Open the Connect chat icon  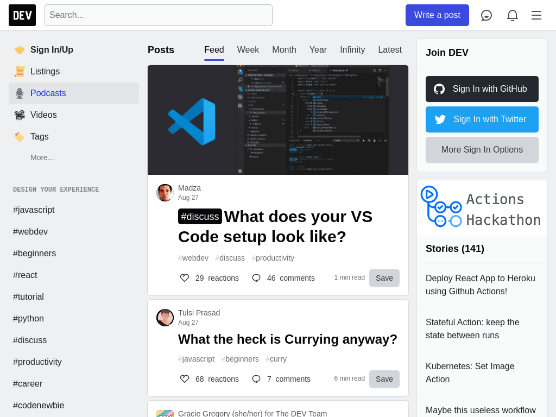click(x=486, y=15)
